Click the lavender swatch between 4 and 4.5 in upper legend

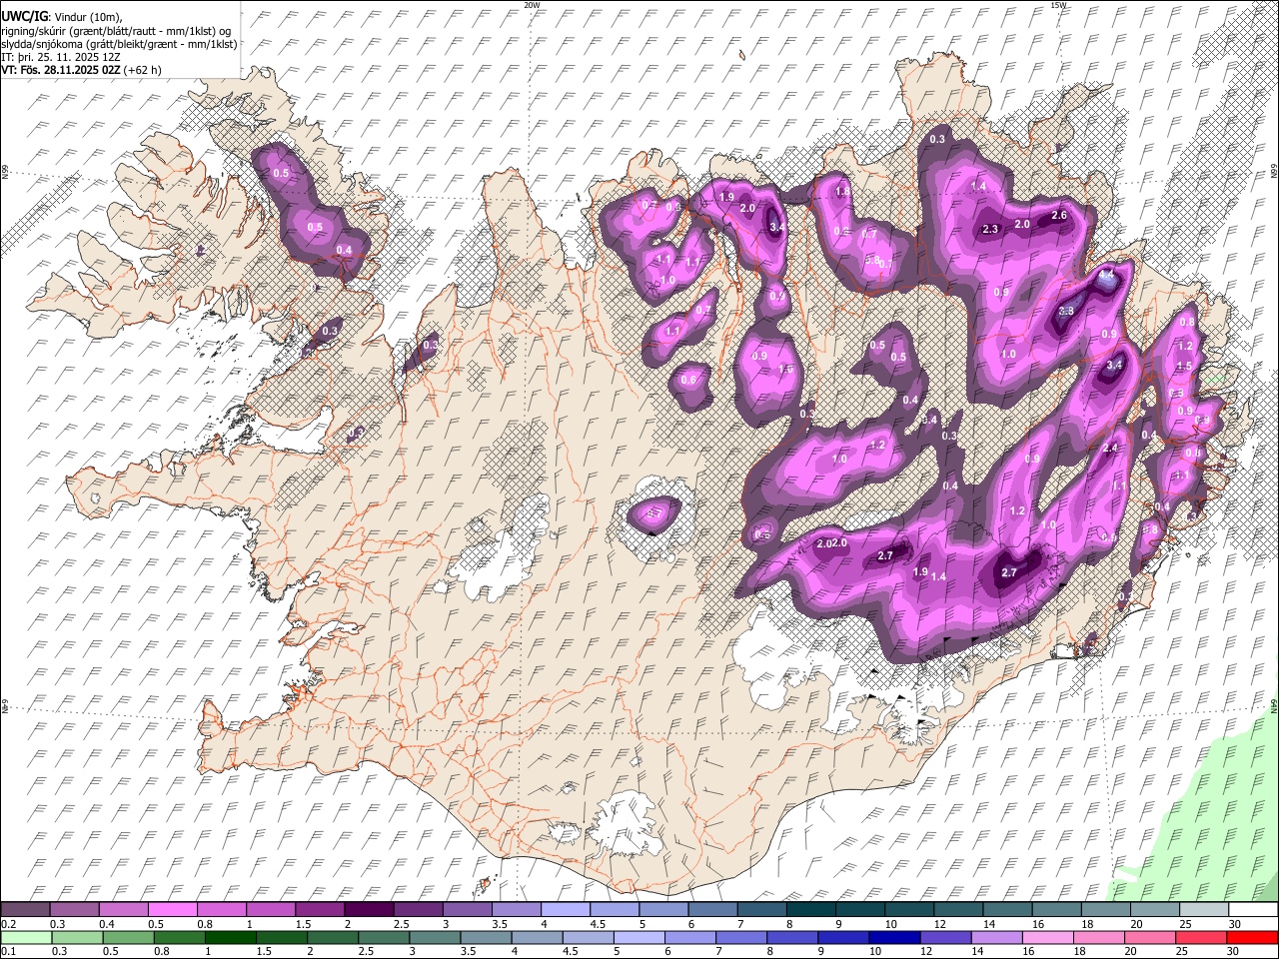click(x=566, y=909)
